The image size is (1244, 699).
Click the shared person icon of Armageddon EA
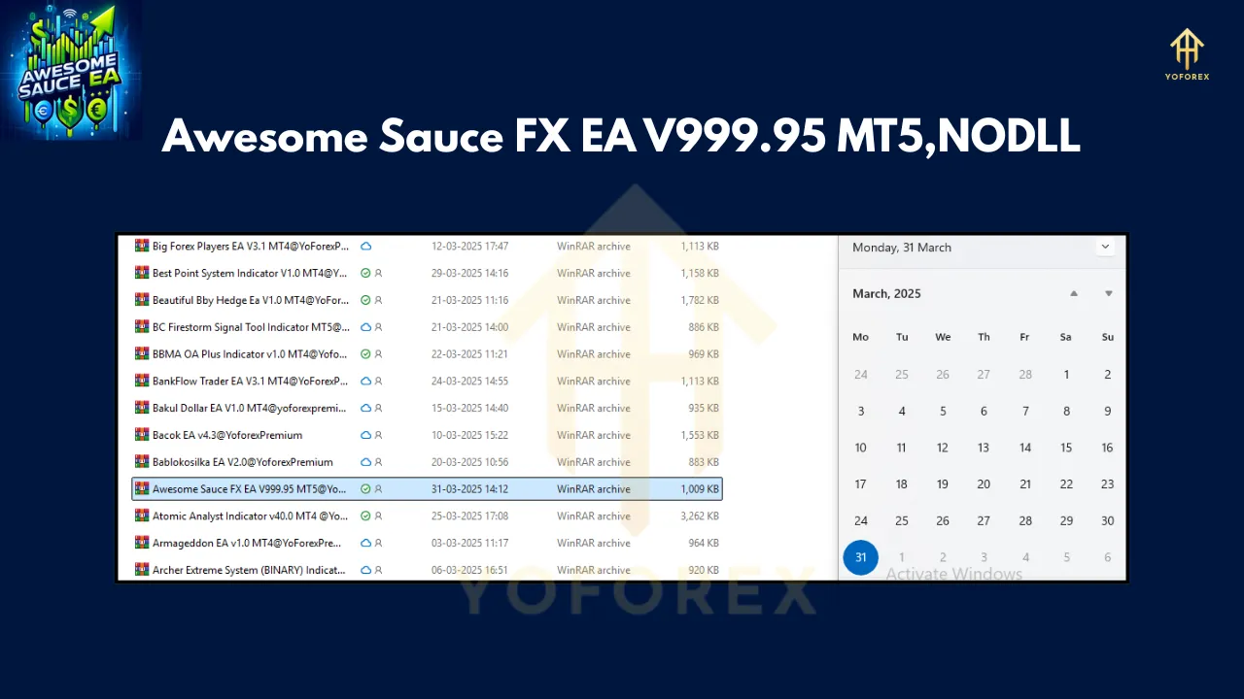click(x=378, y=543)
